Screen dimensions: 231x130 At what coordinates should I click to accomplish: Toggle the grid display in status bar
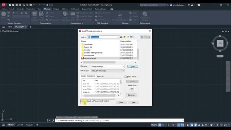[x=160, y=125]
